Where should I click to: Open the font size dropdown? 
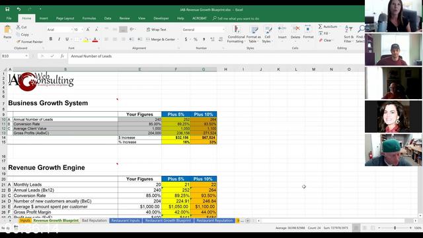coord(82,30)
